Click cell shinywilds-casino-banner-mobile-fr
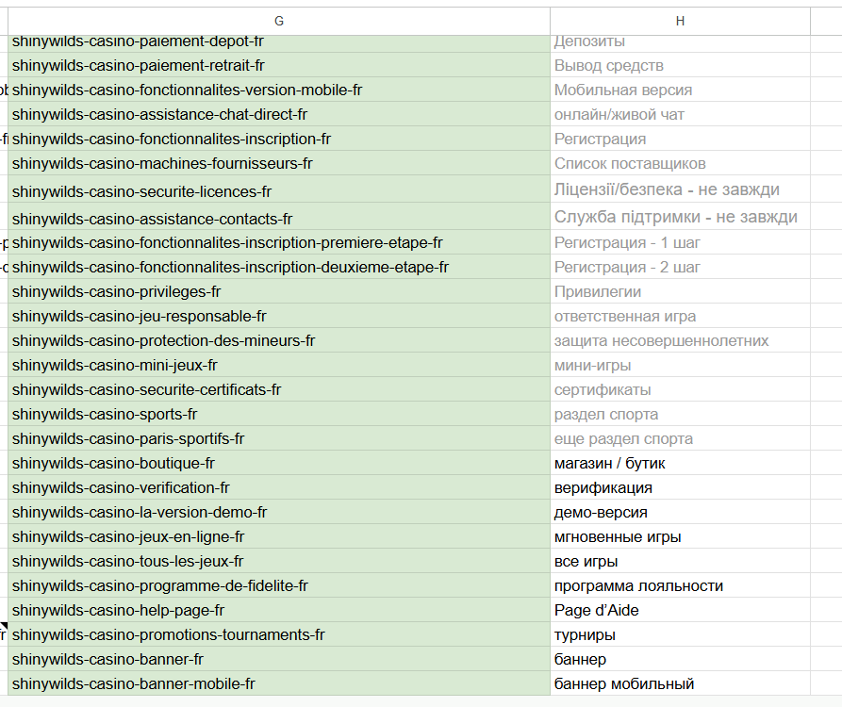The image size is (842, 707). pos(279,683)
